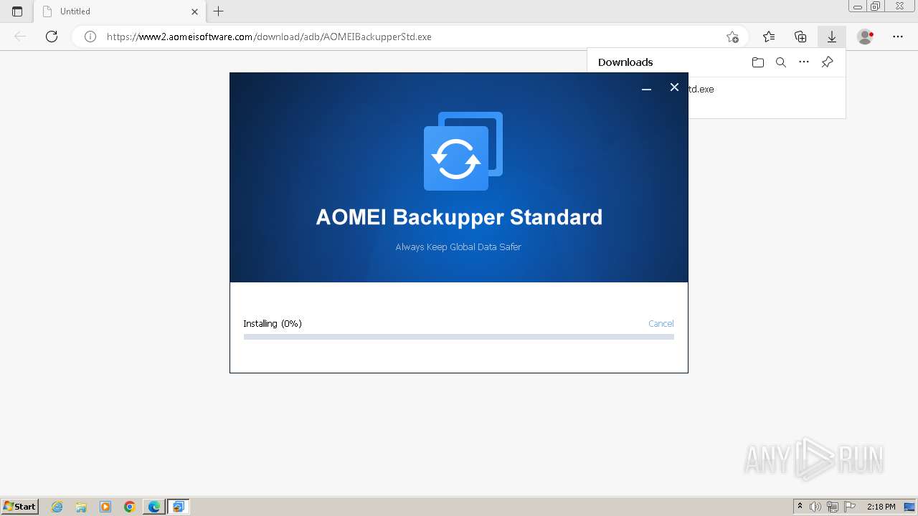Search downloads in the Downloads panel
Image resolution: width=918 pixels, height=516 pixels.
(x=781, y=62)
